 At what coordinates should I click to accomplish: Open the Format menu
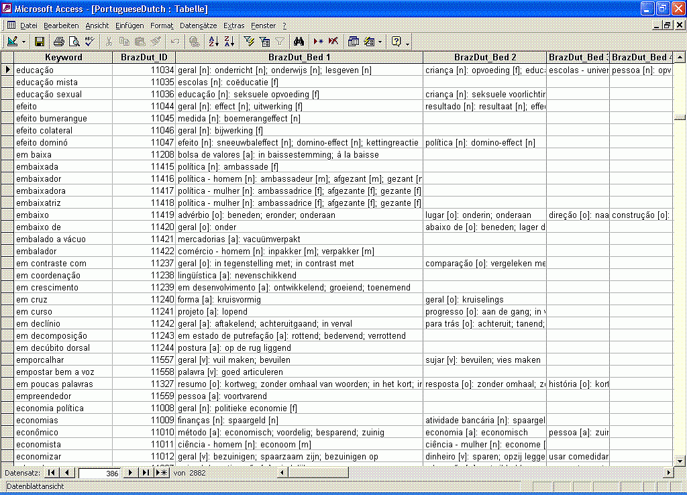tap(162, 26)
